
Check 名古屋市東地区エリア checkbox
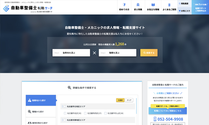coord(65,120)
